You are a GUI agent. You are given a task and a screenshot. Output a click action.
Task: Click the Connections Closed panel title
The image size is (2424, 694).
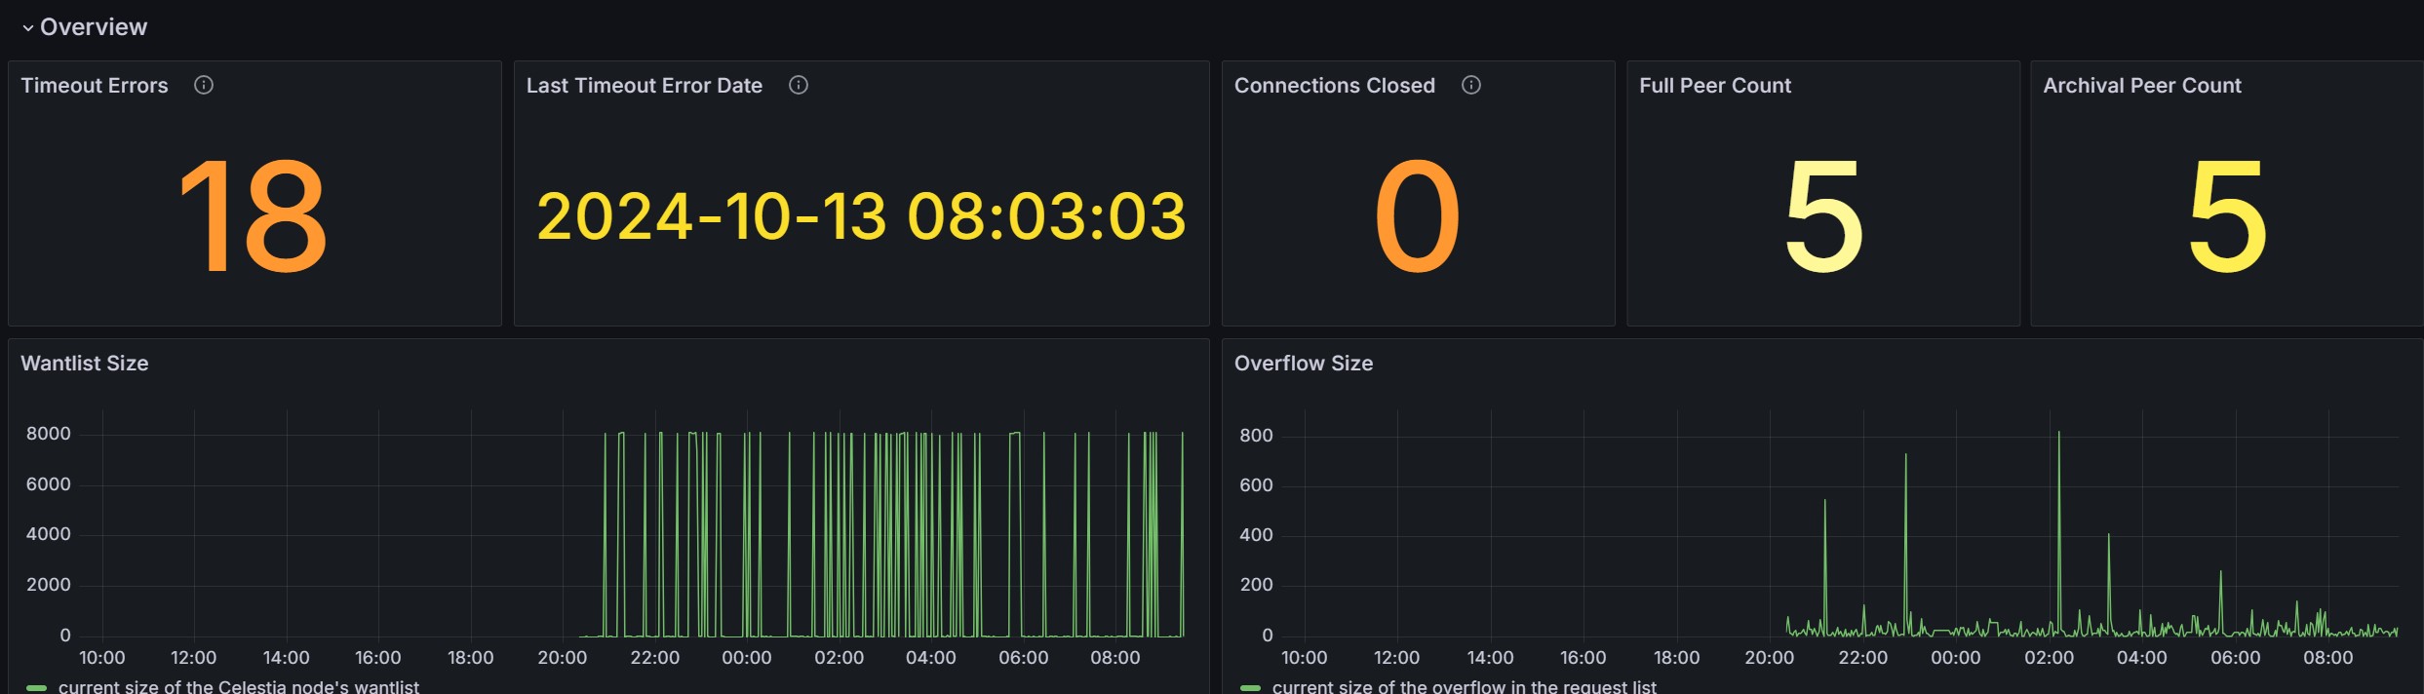1335,86
